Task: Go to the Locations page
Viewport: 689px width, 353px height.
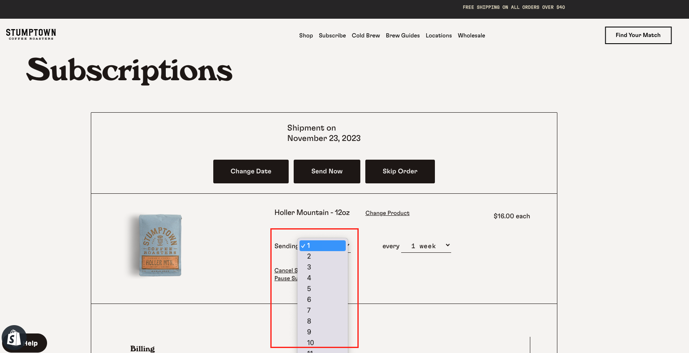Action: 439,35
